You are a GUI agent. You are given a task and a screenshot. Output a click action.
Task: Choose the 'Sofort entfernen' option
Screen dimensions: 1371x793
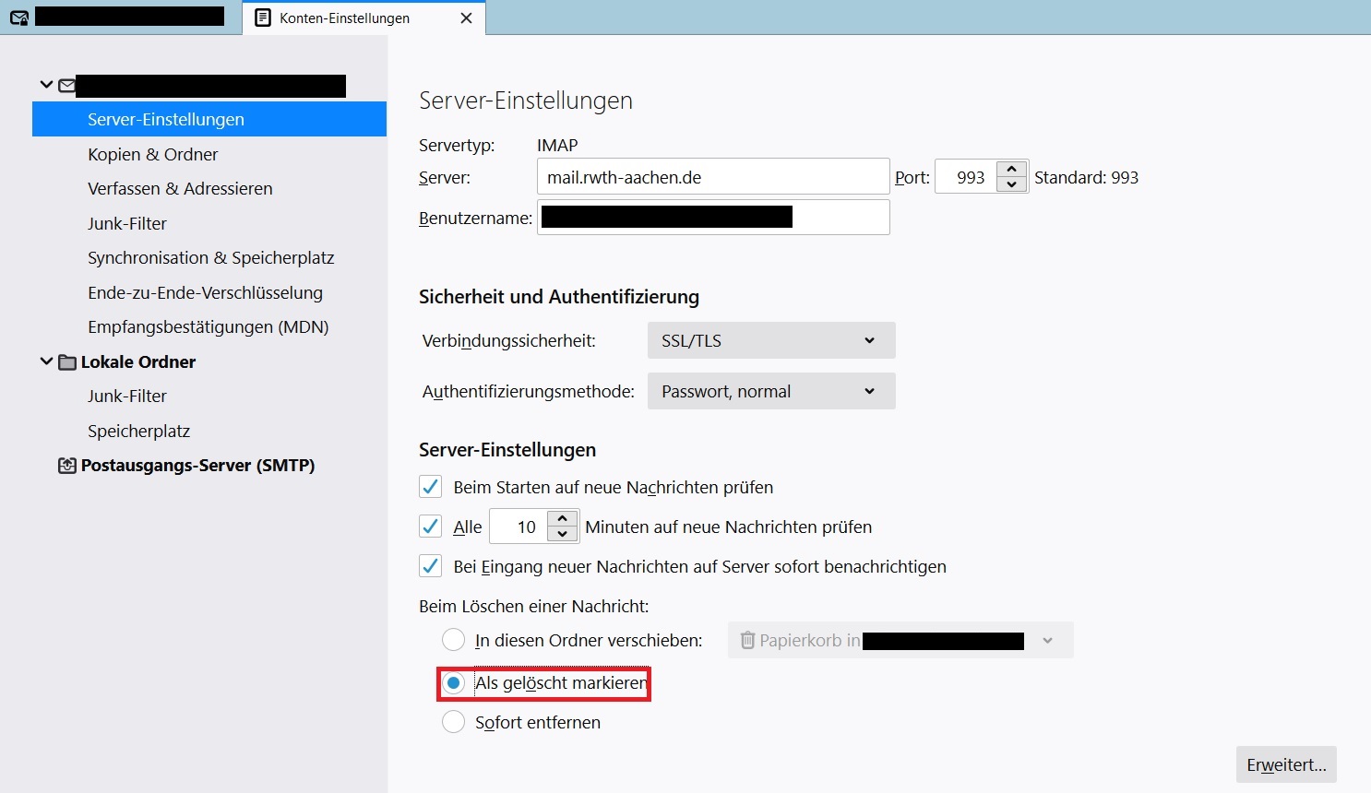pyautogui.click(x=453, y=722)
